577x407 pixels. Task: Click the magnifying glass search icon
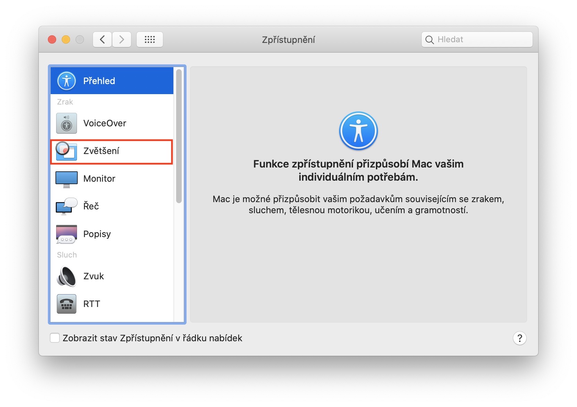coord(429,40)
